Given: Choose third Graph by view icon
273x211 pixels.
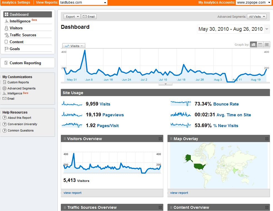Looking at the screenshot, I should (267, 45).
